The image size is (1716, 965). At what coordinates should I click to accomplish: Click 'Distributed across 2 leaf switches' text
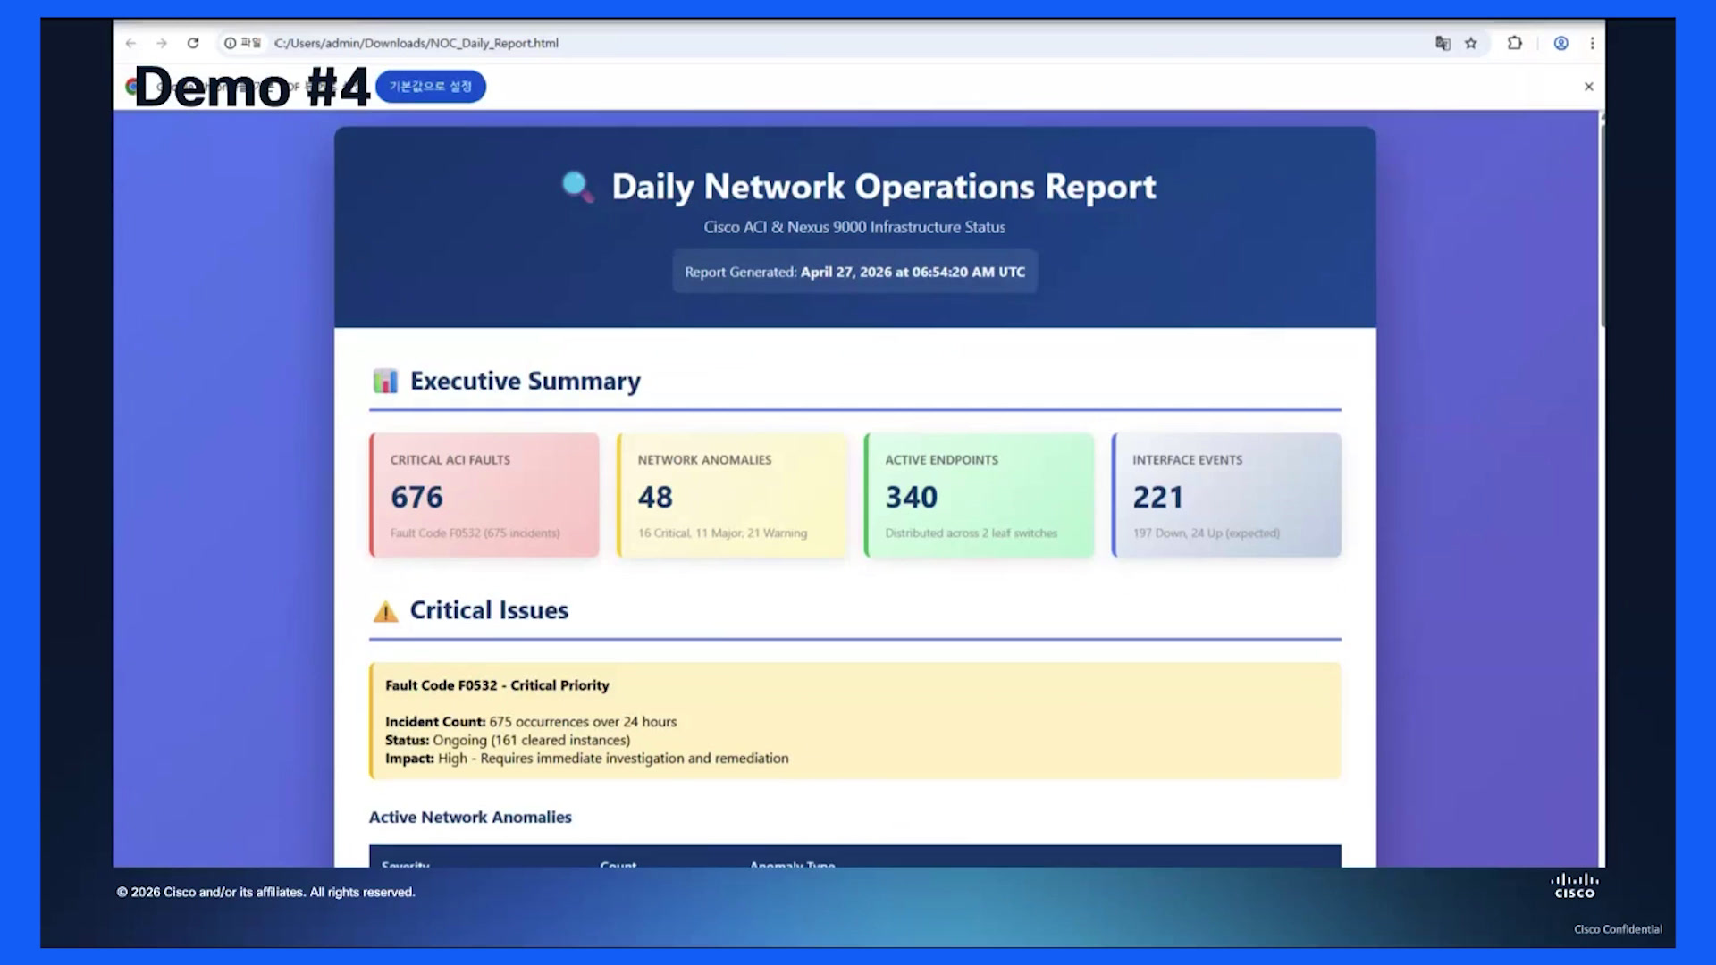tap(972, 533)
